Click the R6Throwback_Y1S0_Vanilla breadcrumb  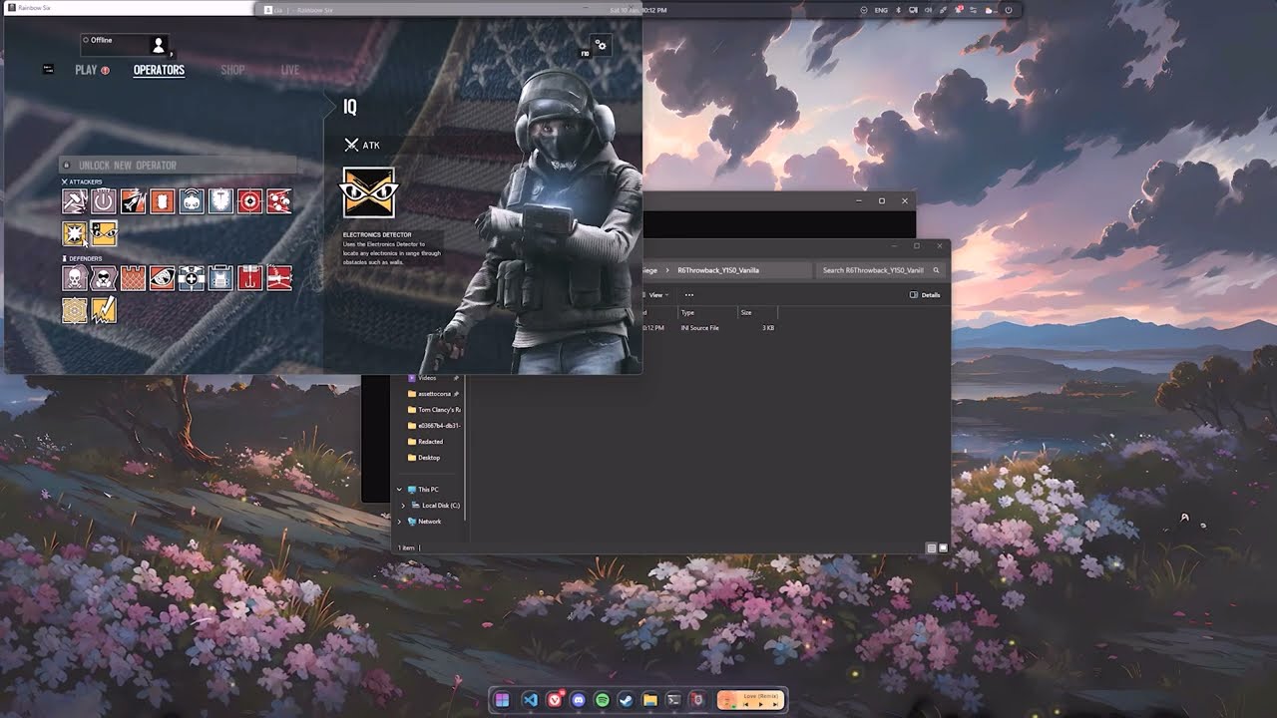coord(718,270)
